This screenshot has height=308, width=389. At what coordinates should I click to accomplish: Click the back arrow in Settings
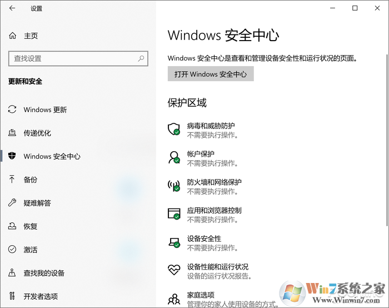pos(12,8)
